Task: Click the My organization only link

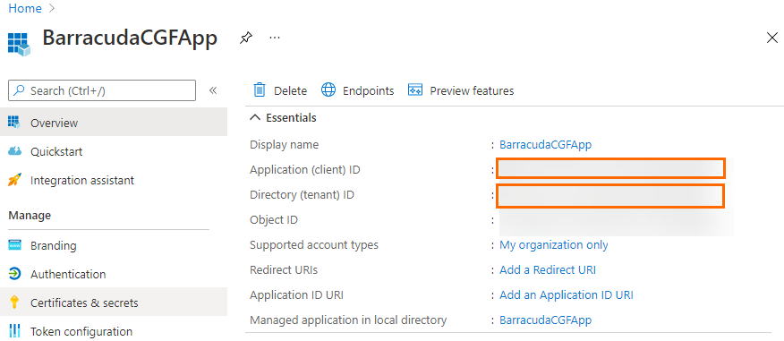Action: (554, 245)
